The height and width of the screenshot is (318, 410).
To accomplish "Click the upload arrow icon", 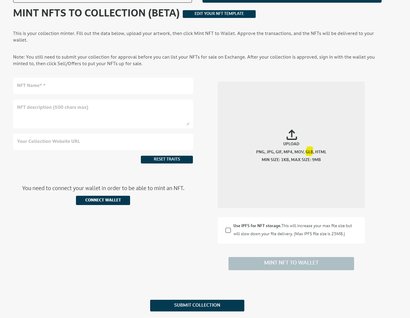I will (292, 135).
